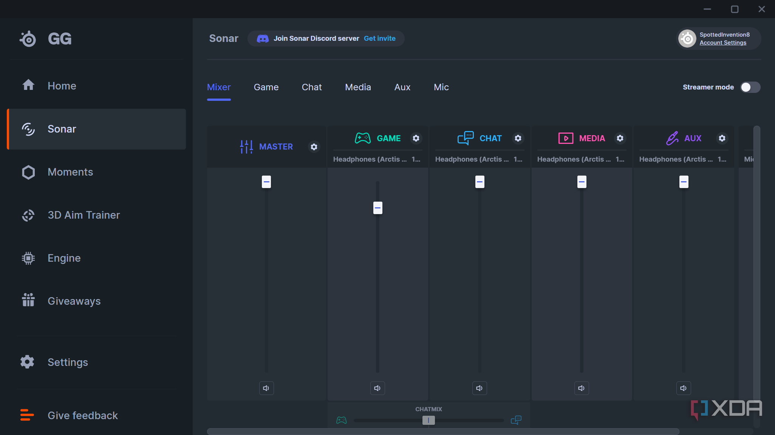Viewport: 775px width, 435px height.
Task: Mute the MASTER channel
Action: click(266, 388)
